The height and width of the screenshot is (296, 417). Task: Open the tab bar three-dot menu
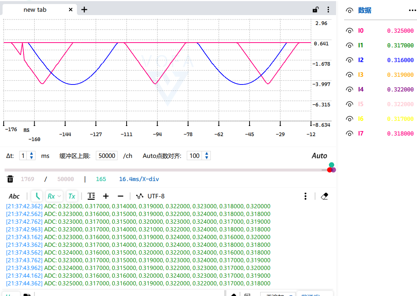point(328,10)
